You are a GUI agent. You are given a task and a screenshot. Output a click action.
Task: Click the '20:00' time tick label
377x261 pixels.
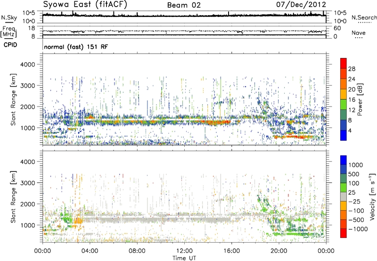click(279, 251)
